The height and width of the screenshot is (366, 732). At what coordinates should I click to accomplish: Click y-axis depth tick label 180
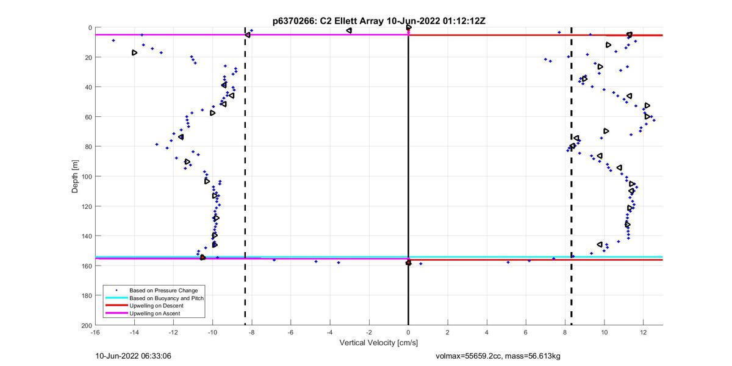coord(87,296)
